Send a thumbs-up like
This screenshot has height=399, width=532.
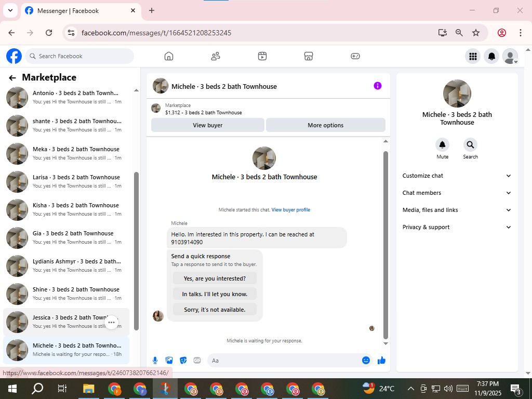click(382, 361)
